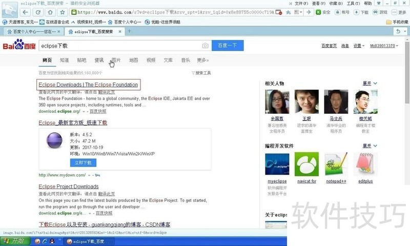This screenshot has width=410, height=246.
Task: Click eclipse下载_百度 taskbar window button
Action: pyautogui.click(x=88, y=241)
